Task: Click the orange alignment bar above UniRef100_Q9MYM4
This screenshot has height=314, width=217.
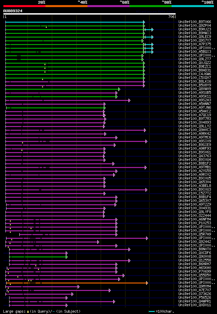Action: coord(76,283)
